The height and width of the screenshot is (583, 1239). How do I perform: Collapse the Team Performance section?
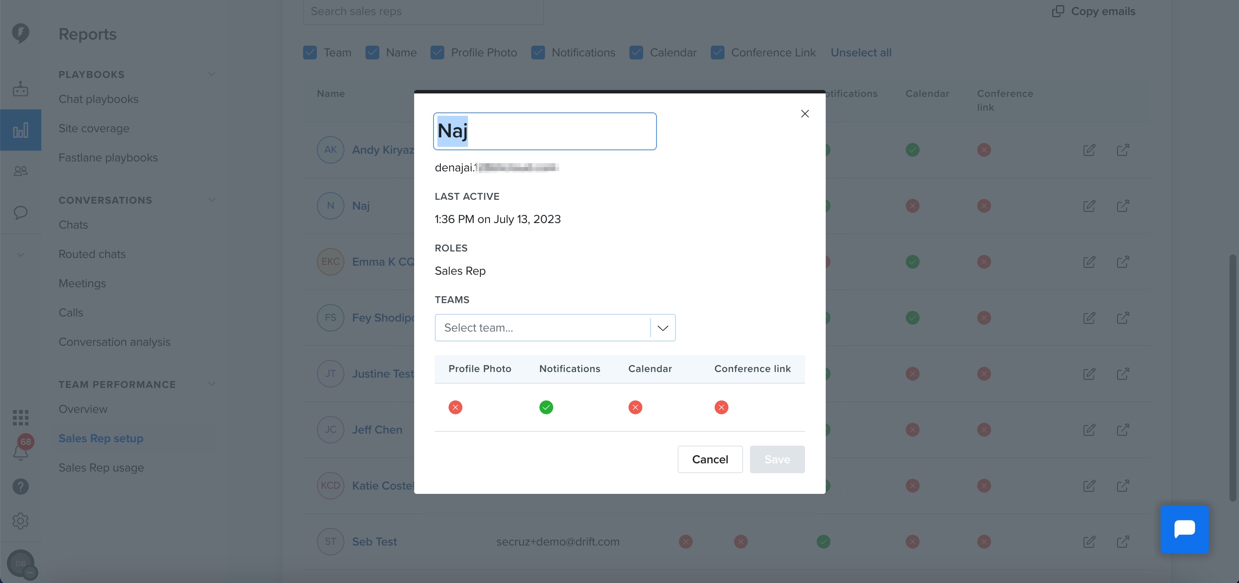(212, 384)
